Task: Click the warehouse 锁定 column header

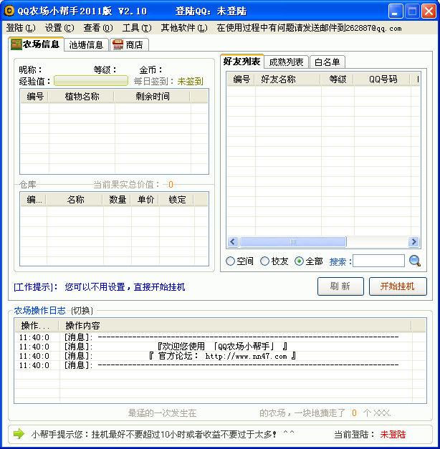Action: click(x=177, y=200)
